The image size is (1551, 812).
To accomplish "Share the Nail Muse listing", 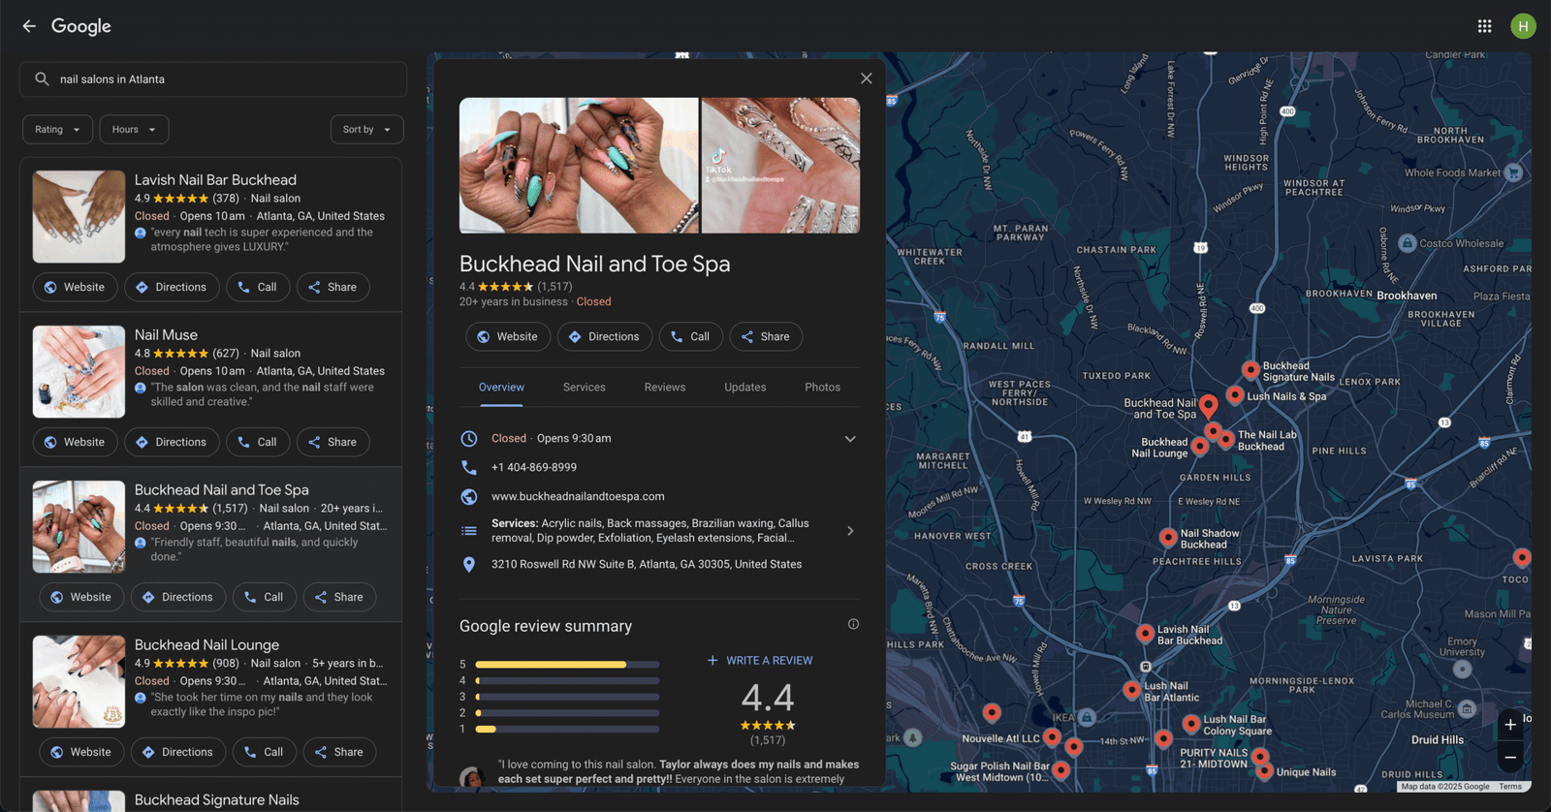I will click(x=332, y=442).
